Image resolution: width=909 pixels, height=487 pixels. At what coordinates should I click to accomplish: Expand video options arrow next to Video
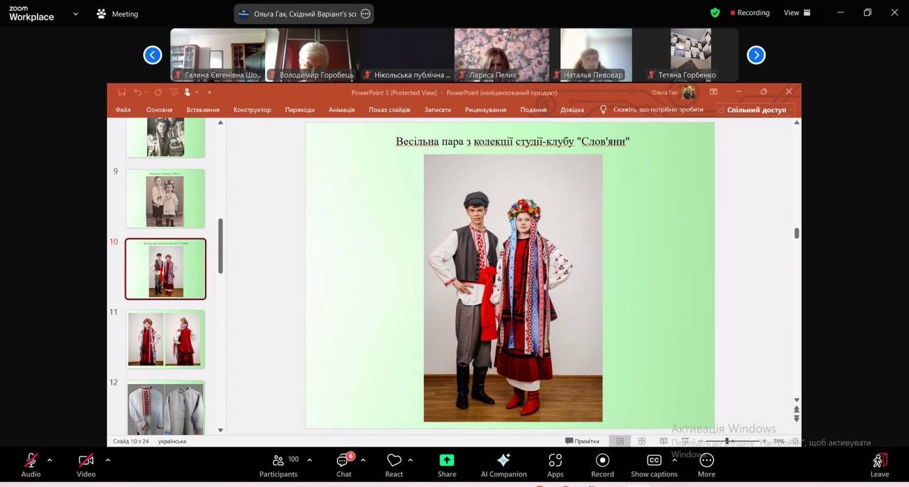pyautogui.click(x=108, y=459)
